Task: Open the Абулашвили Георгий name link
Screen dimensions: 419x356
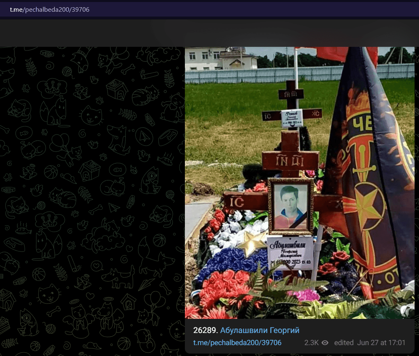Action: click(x=260, y=331)
